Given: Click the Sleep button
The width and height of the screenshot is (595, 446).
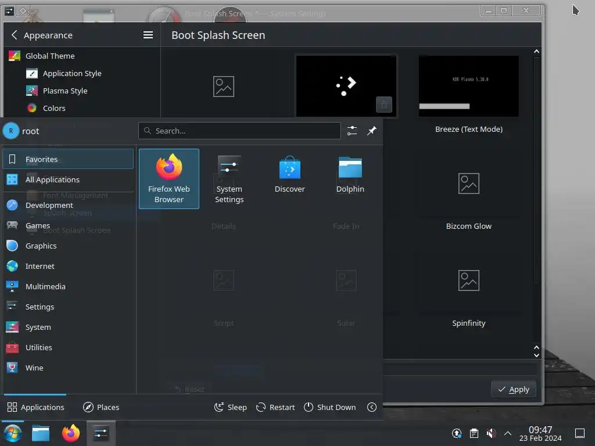Looking at the screenshot, I should pos(230,407).
